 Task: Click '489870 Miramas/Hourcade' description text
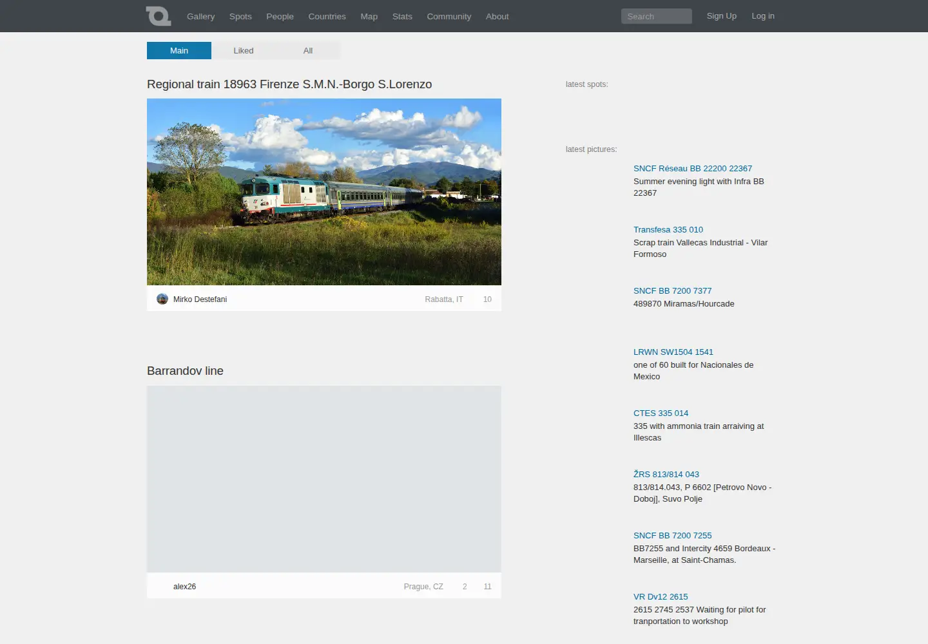pyautogui.click(x=684, y=304)
